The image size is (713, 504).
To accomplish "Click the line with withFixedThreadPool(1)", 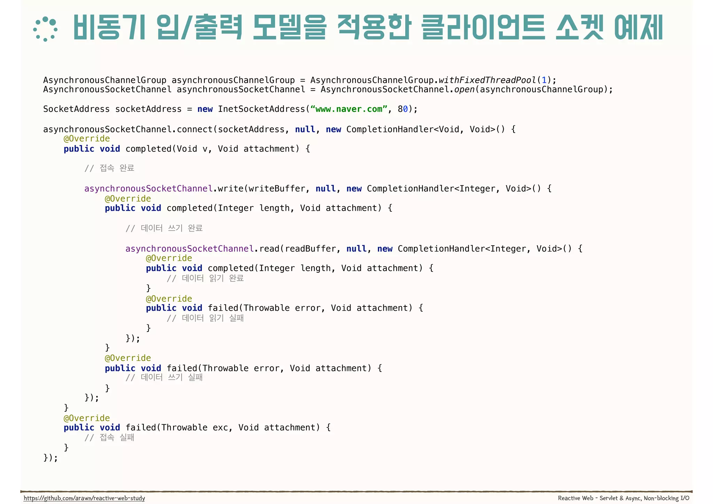I will click(300, 80).
